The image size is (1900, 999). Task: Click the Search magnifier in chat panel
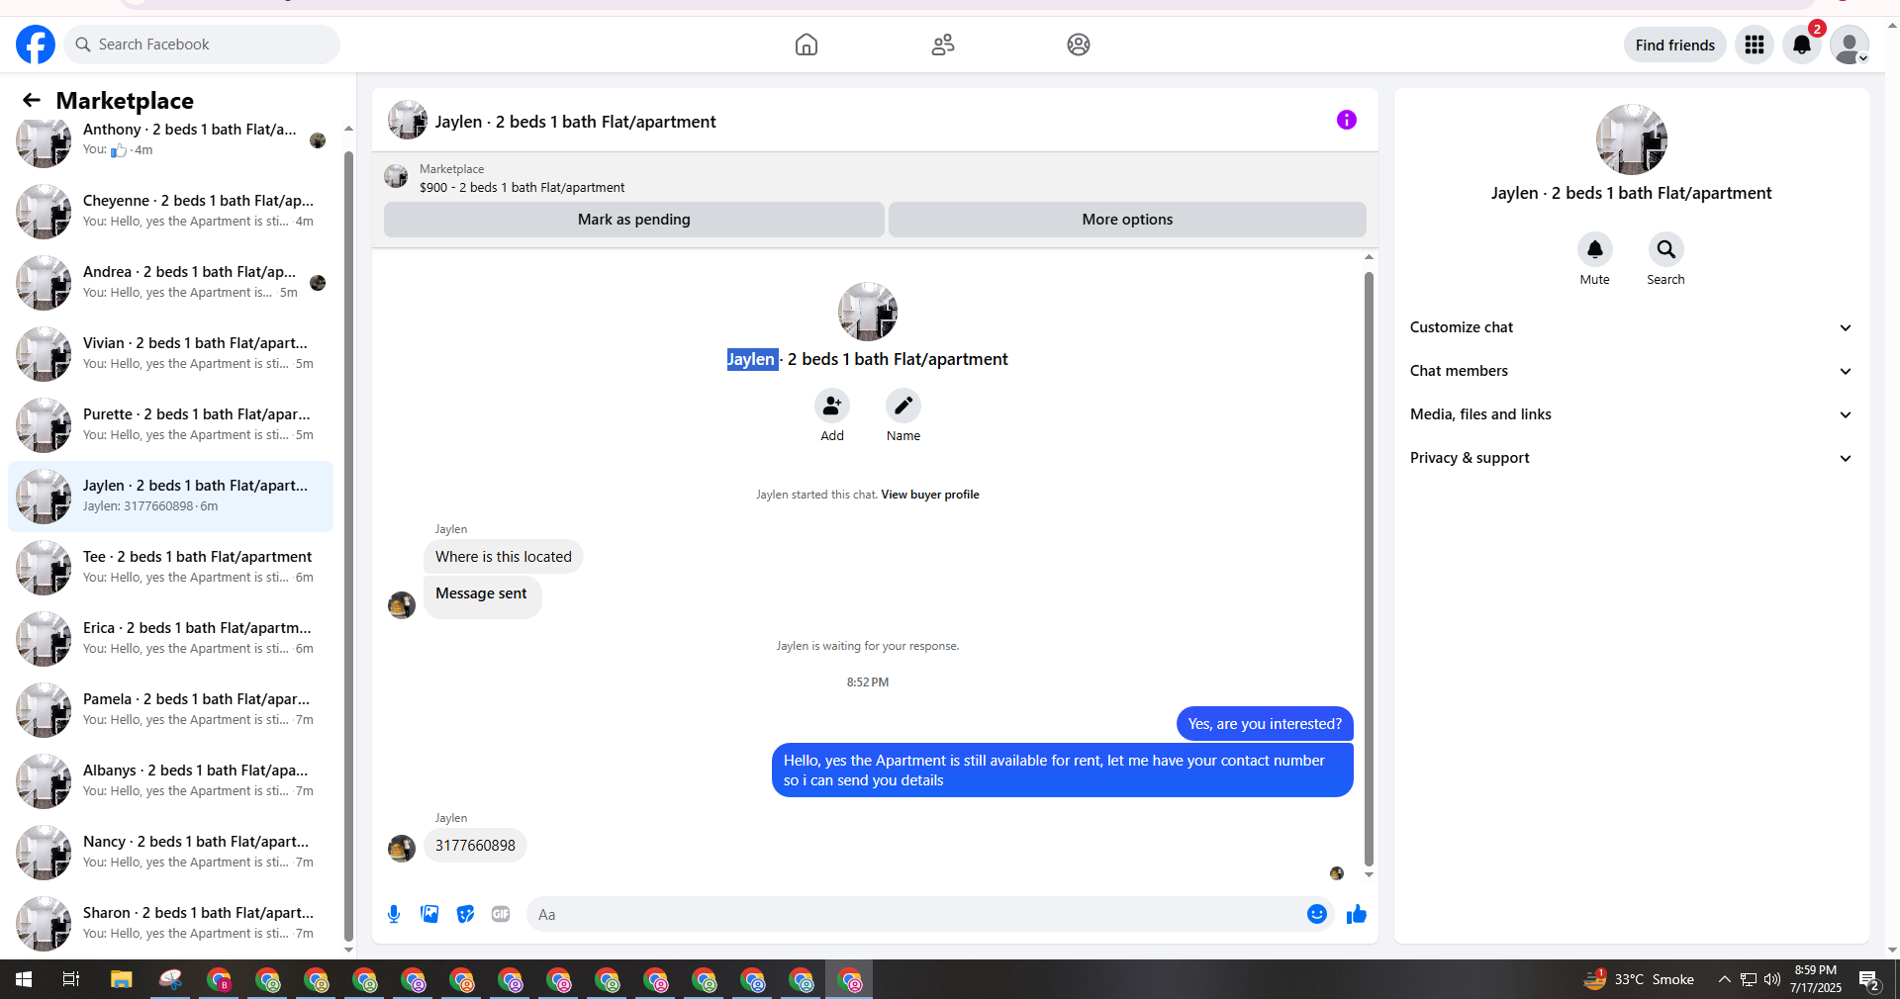(1666, 249)
